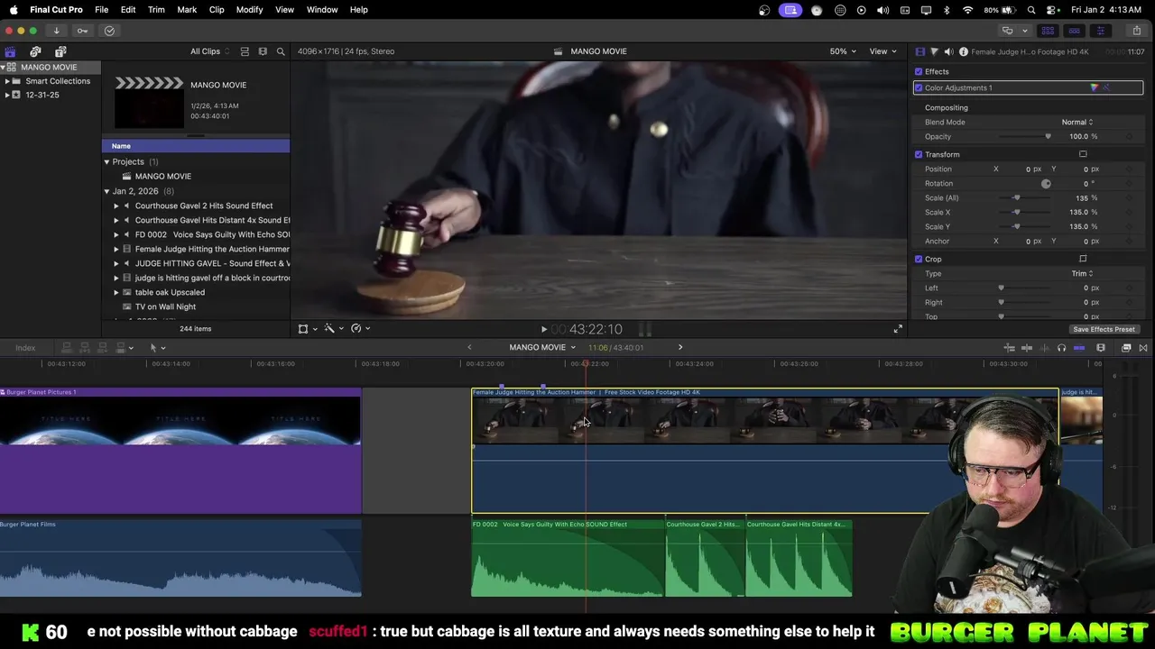The height and width of the screenshot is (649, 1155).
Task: Open the Modify menu
Action: [x=249, y=10]
